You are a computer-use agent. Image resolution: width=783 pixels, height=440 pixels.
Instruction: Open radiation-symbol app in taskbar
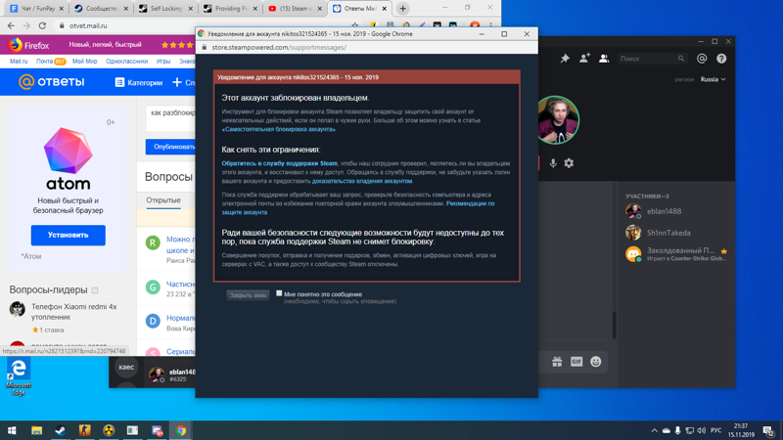(109, 430)
